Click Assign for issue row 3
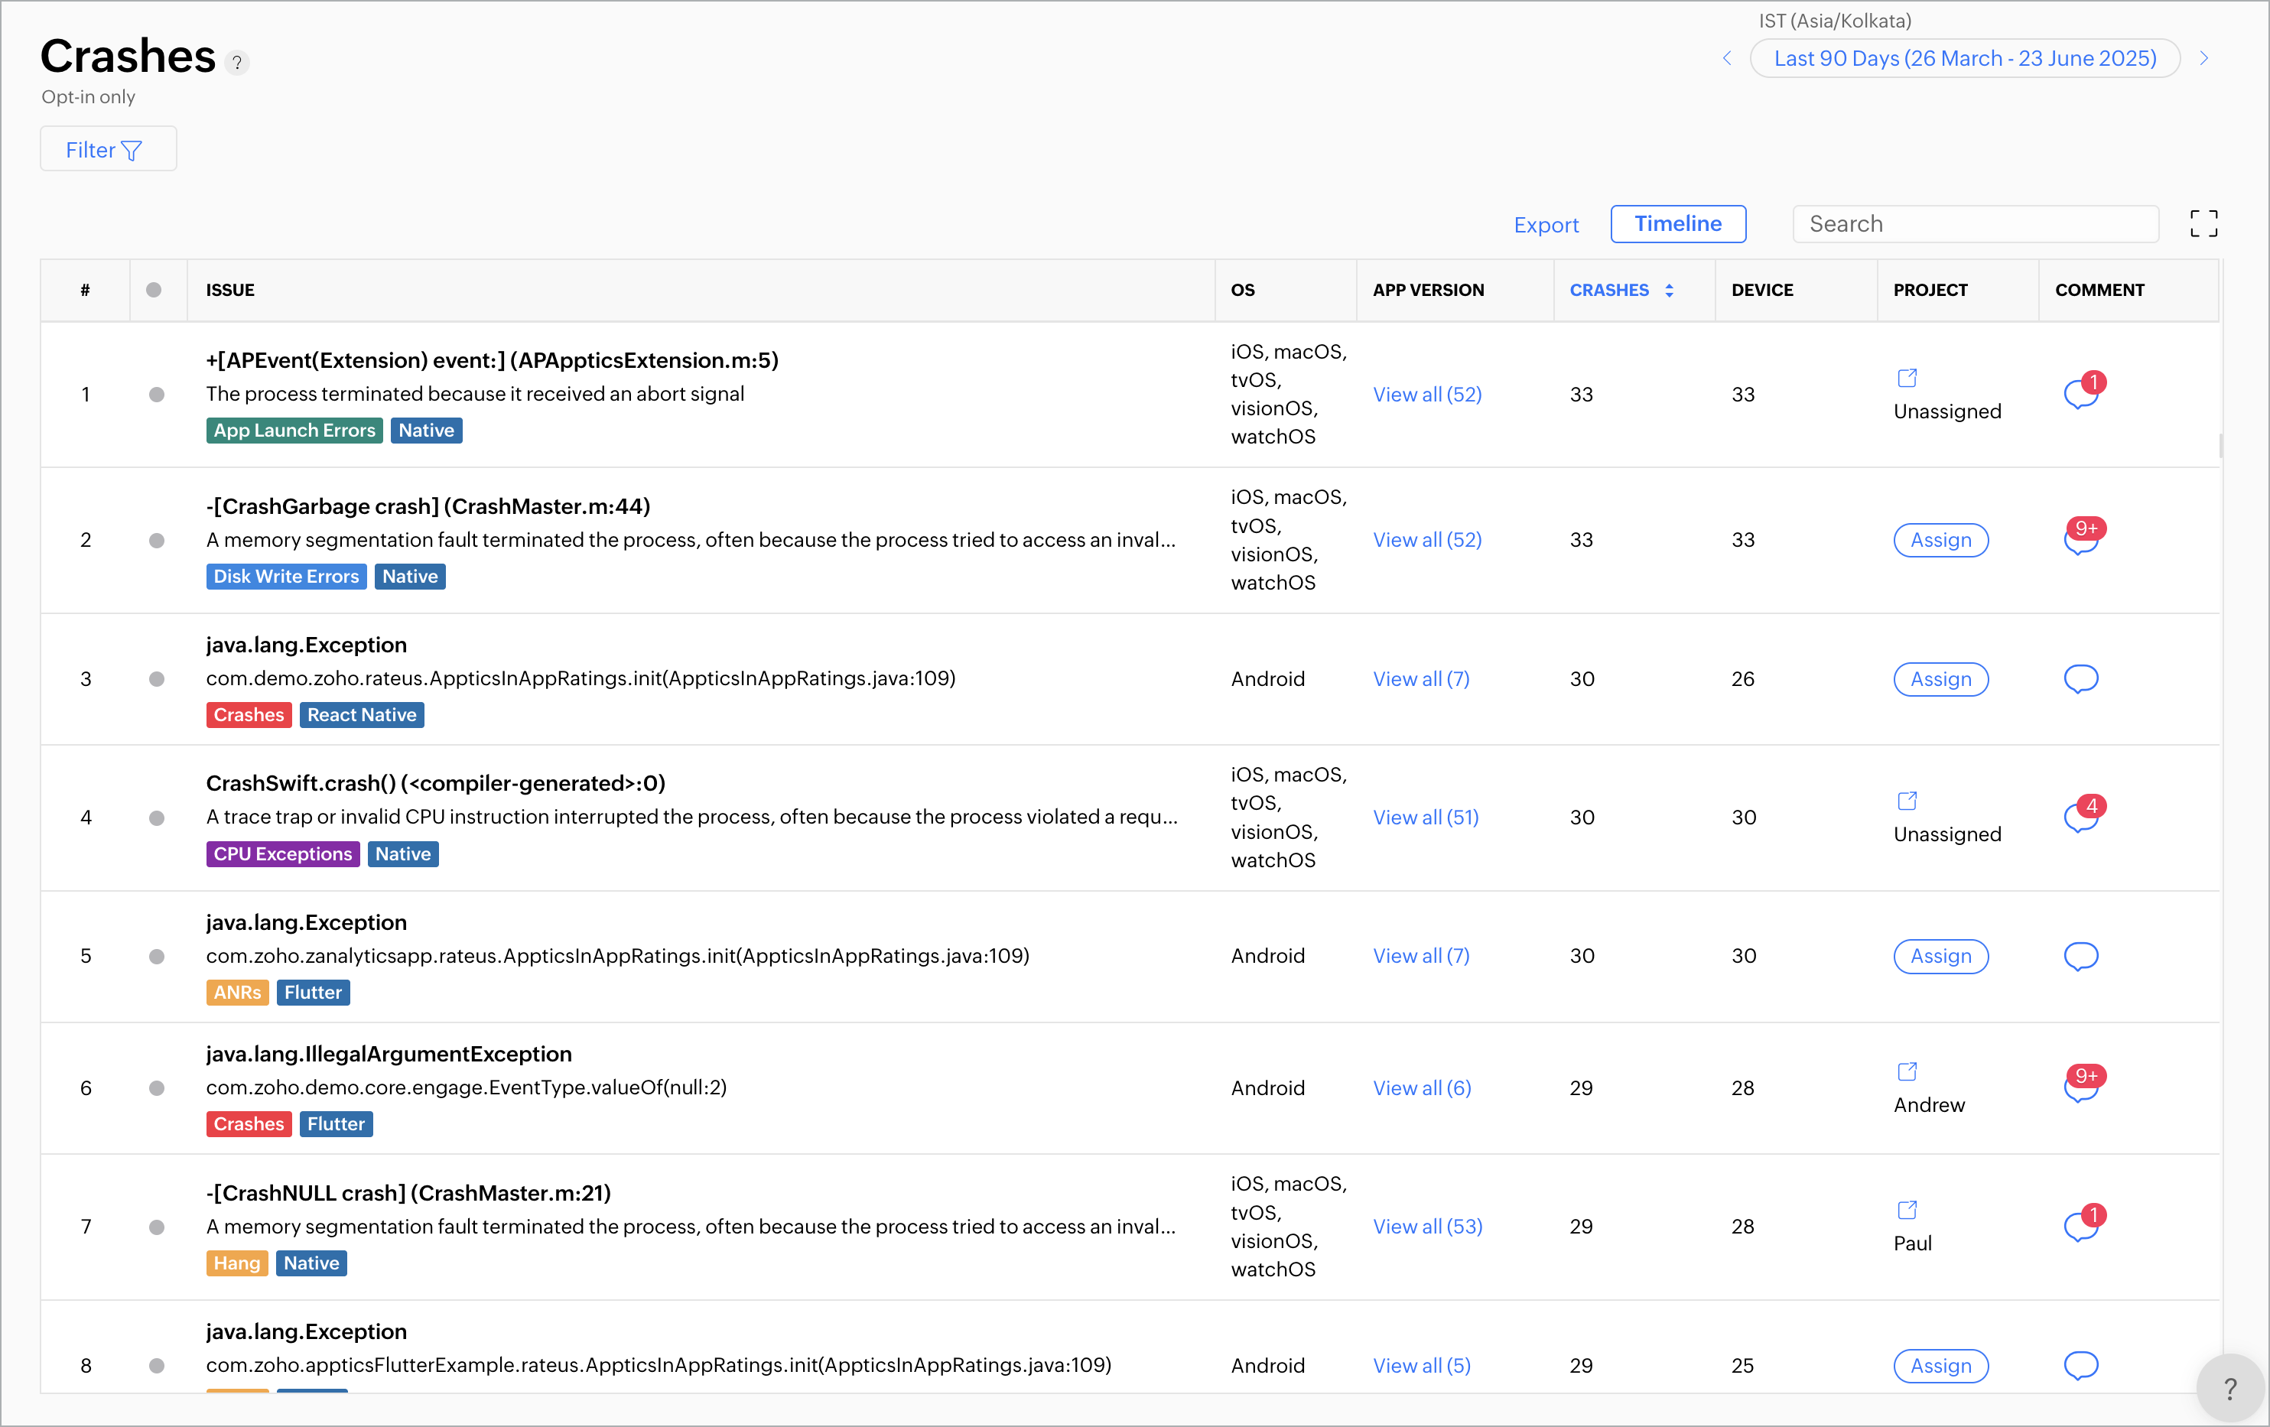Screen dimensions: 2270x1427 (x=1940, y=678)
